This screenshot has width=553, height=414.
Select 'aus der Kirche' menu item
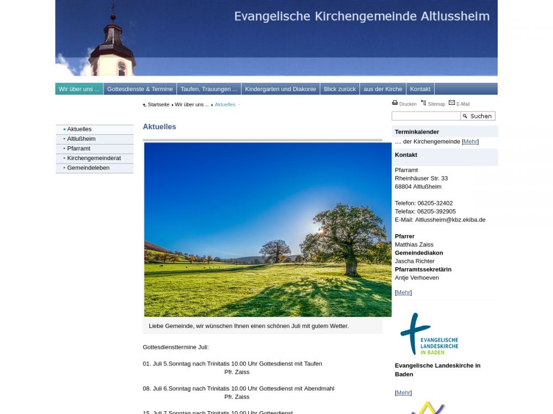[x=383, y=89]
